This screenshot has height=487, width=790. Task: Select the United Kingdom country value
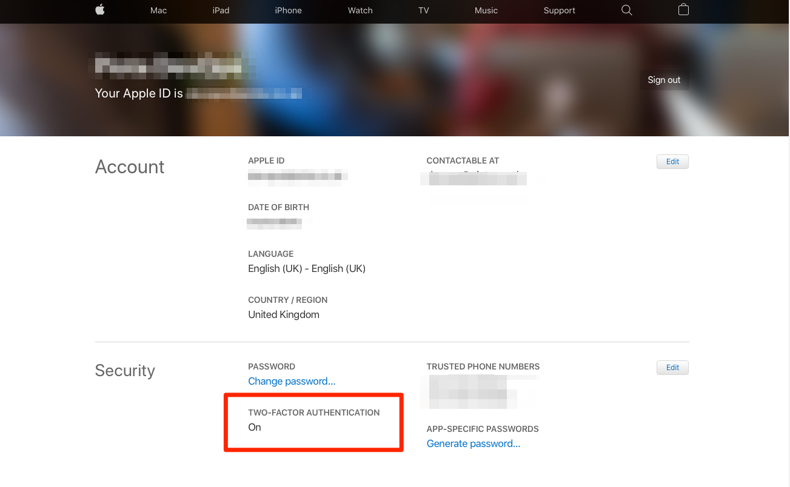(284, 314)
